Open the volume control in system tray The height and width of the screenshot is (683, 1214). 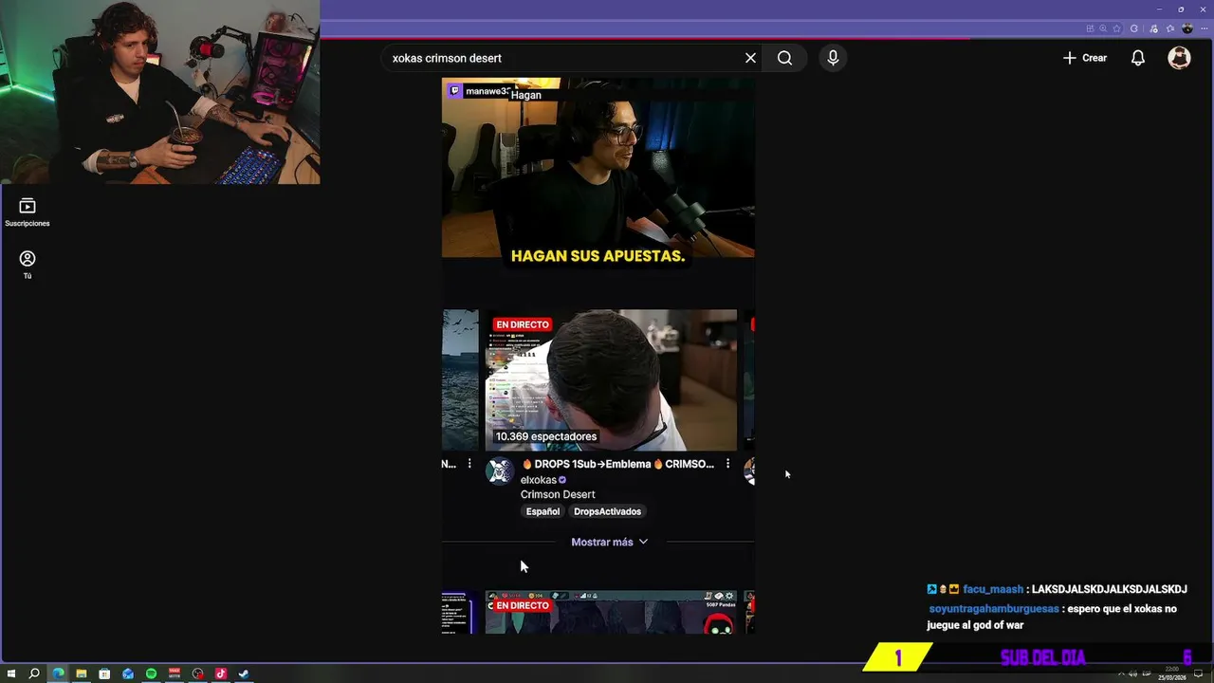pyautogui.click(x=1133, y=674)
